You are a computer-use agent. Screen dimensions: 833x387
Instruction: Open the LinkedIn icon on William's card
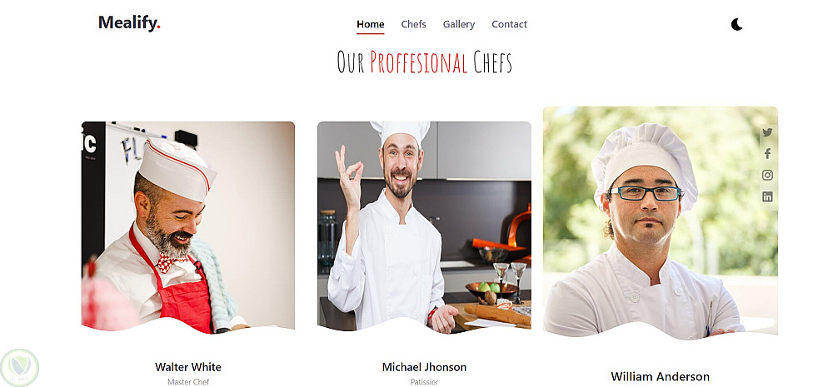coord(767,197)
